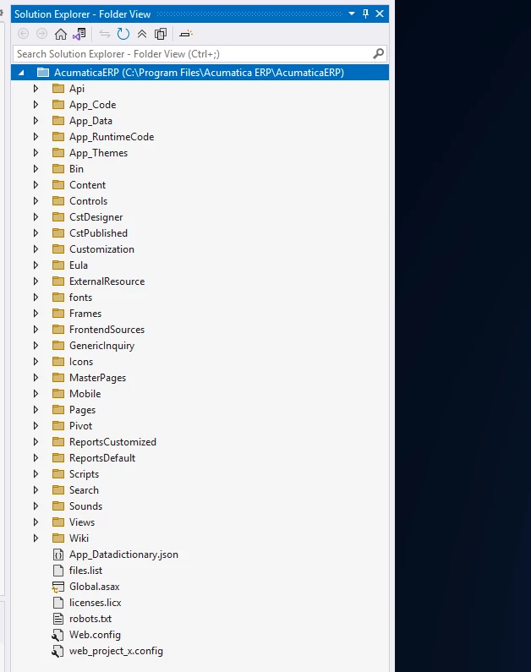Click the App_Code folder name
The image size is (531, 672).
pyautogui.click(x=92, y=105)
